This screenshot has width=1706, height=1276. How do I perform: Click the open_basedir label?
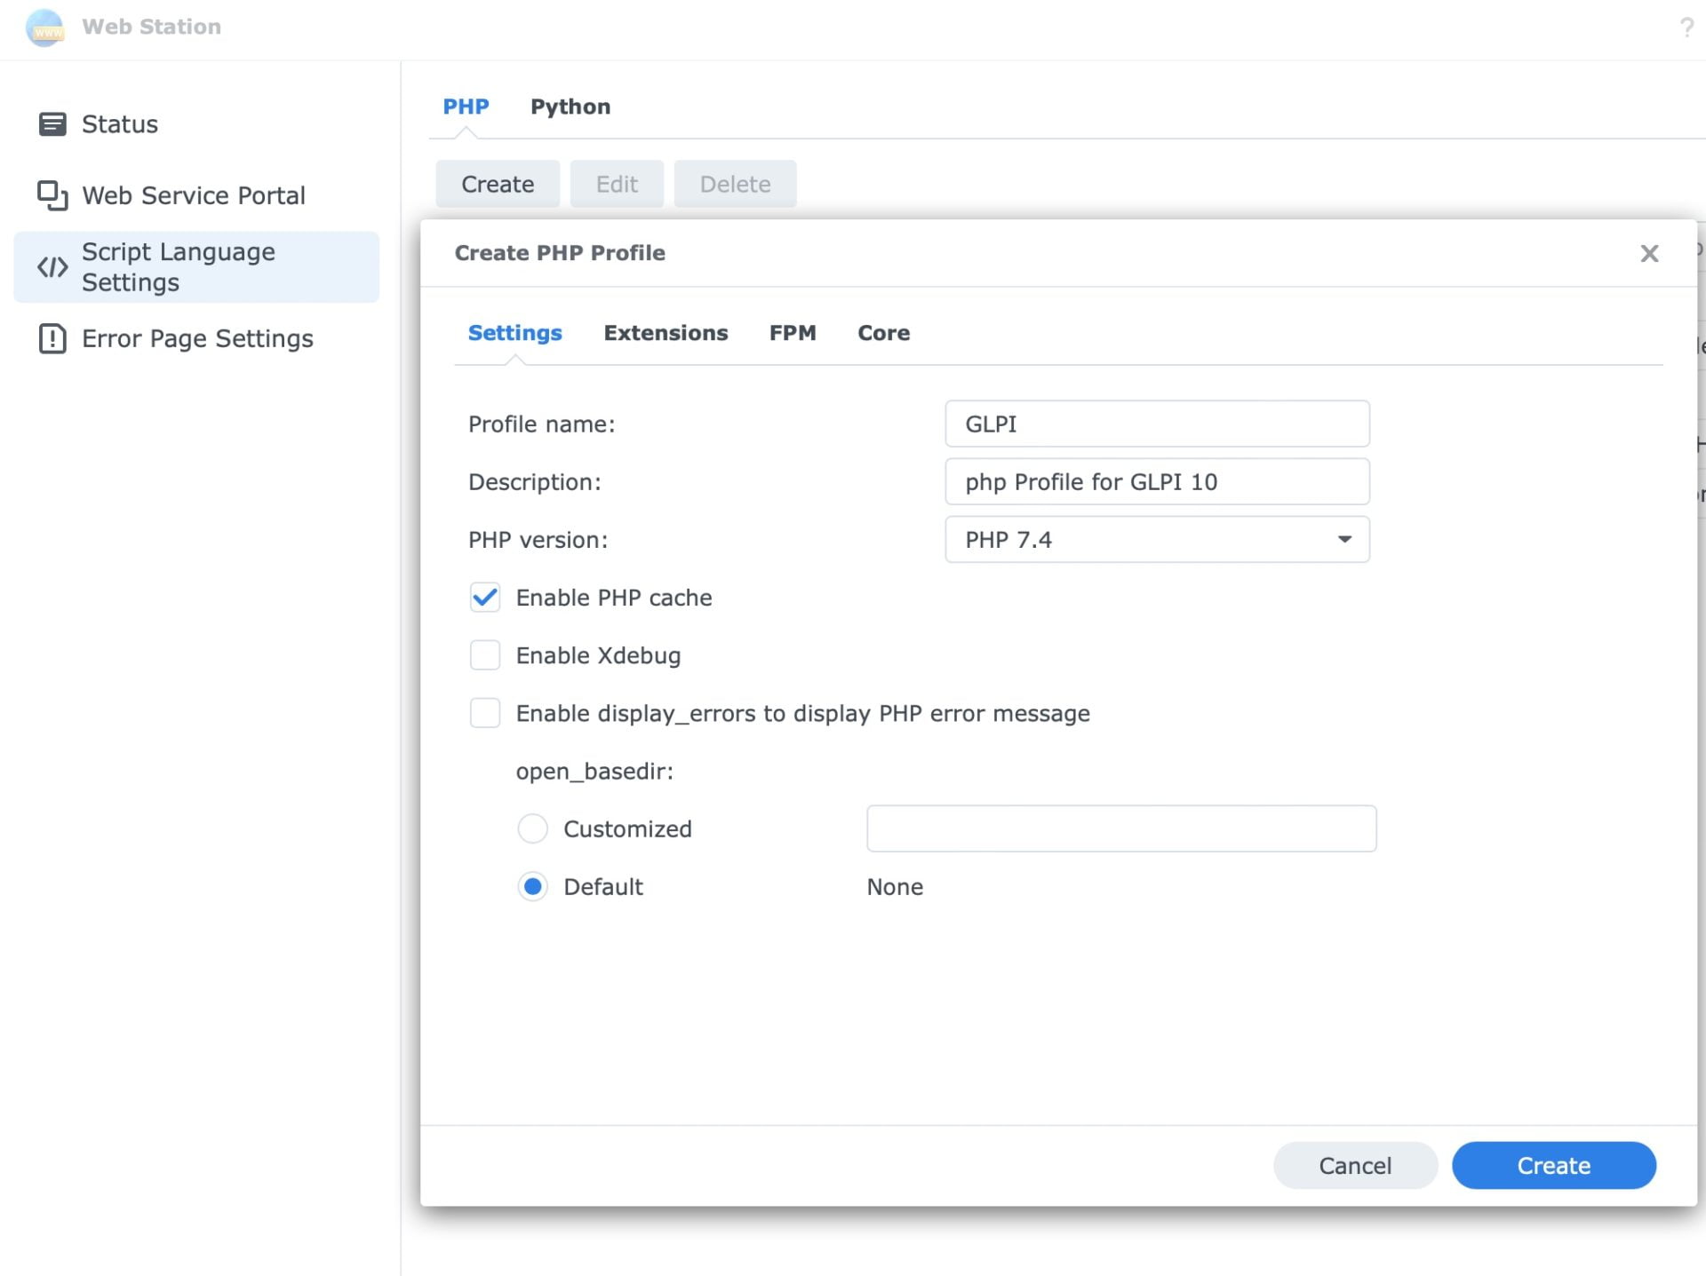tap(594, 771)
